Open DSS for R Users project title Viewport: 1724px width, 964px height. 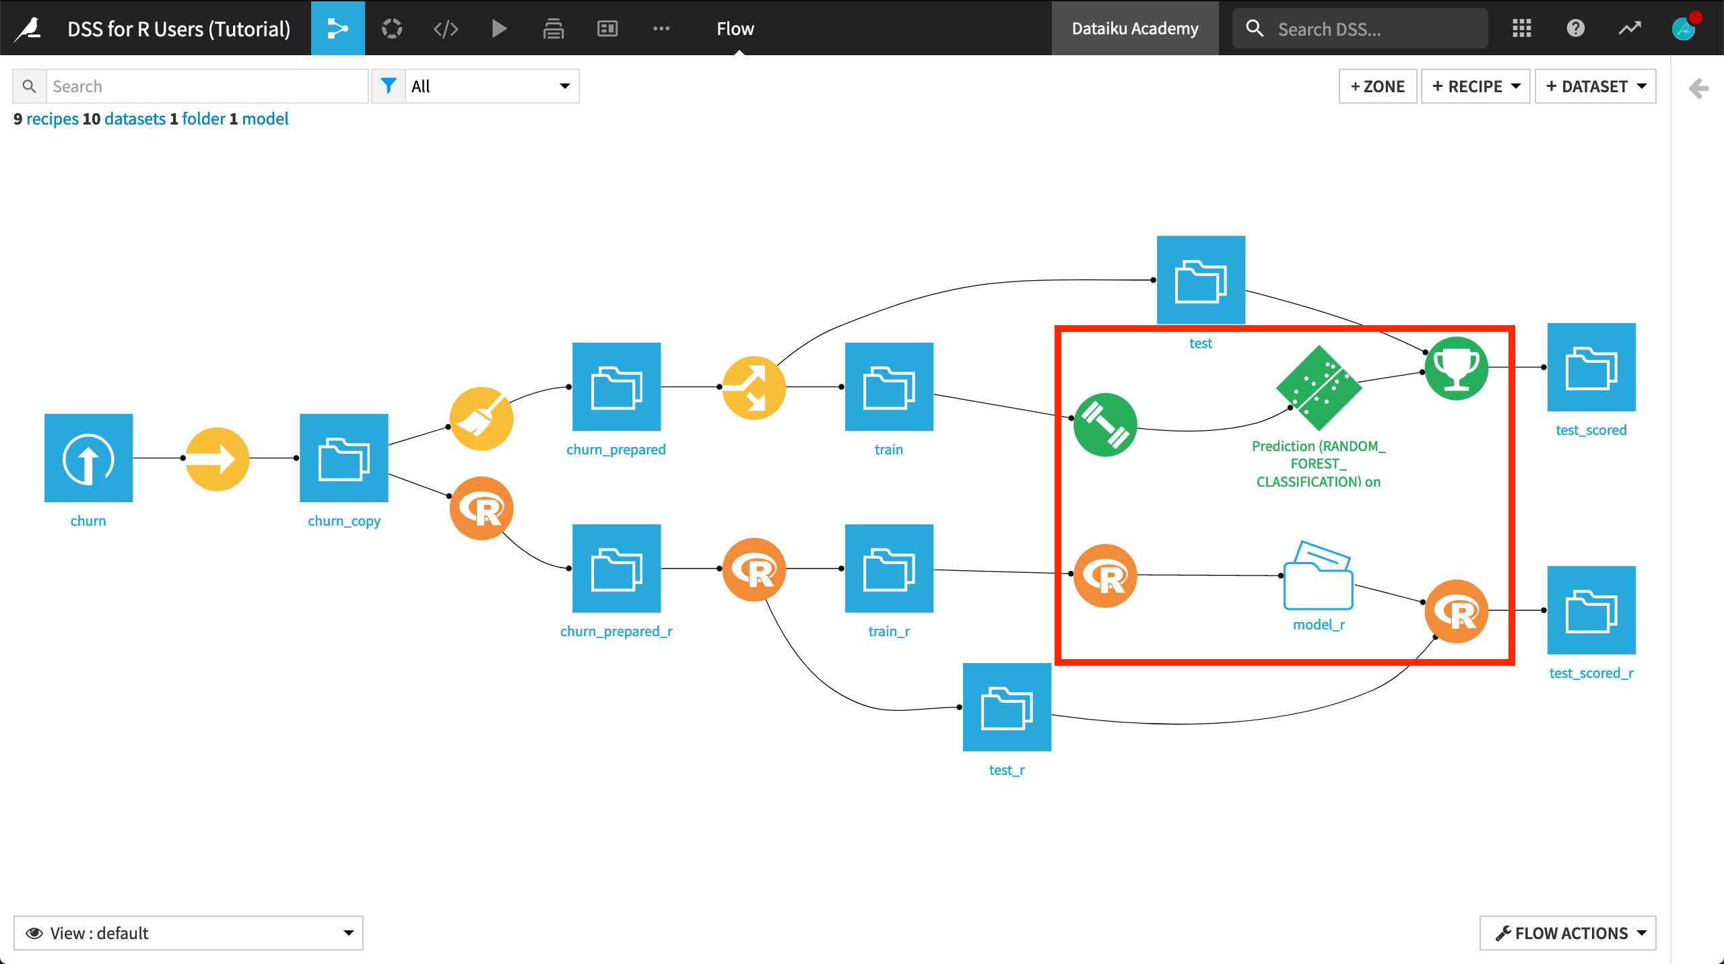179,29
